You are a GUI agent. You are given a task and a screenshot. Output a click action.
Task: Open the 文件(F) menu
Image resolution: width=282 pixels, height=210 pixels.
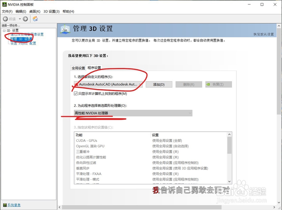point(7,11)
